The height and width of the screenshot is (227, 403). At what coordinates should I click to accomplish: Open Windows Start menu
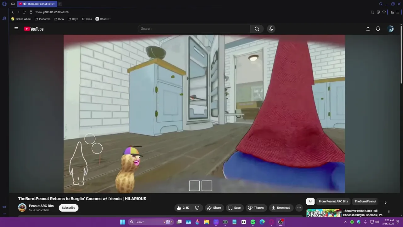tap(122, 222)
